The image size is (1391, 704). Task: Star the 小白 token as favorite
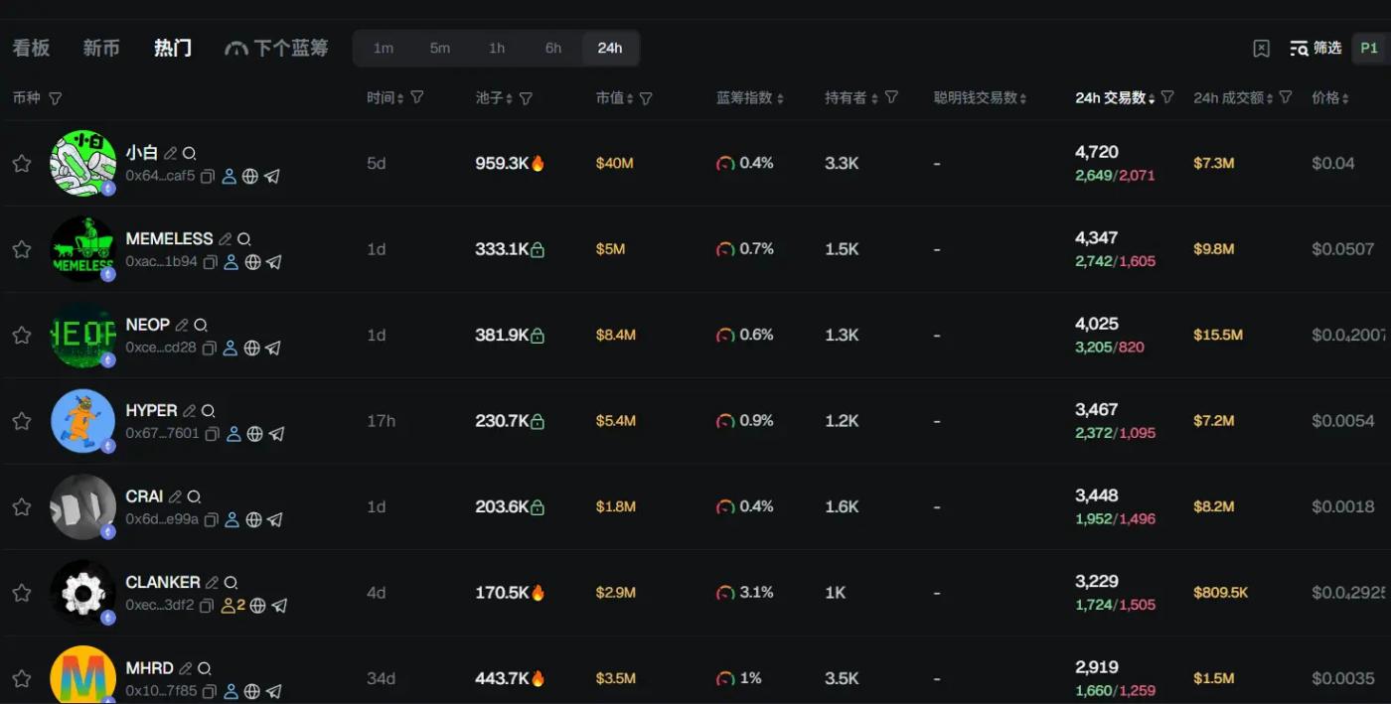(21, 163)
